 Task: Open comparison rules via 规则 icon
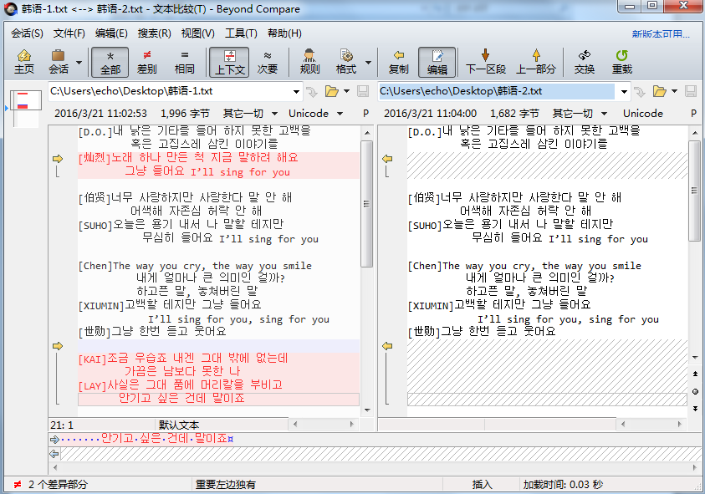click(x=309, y=62)
